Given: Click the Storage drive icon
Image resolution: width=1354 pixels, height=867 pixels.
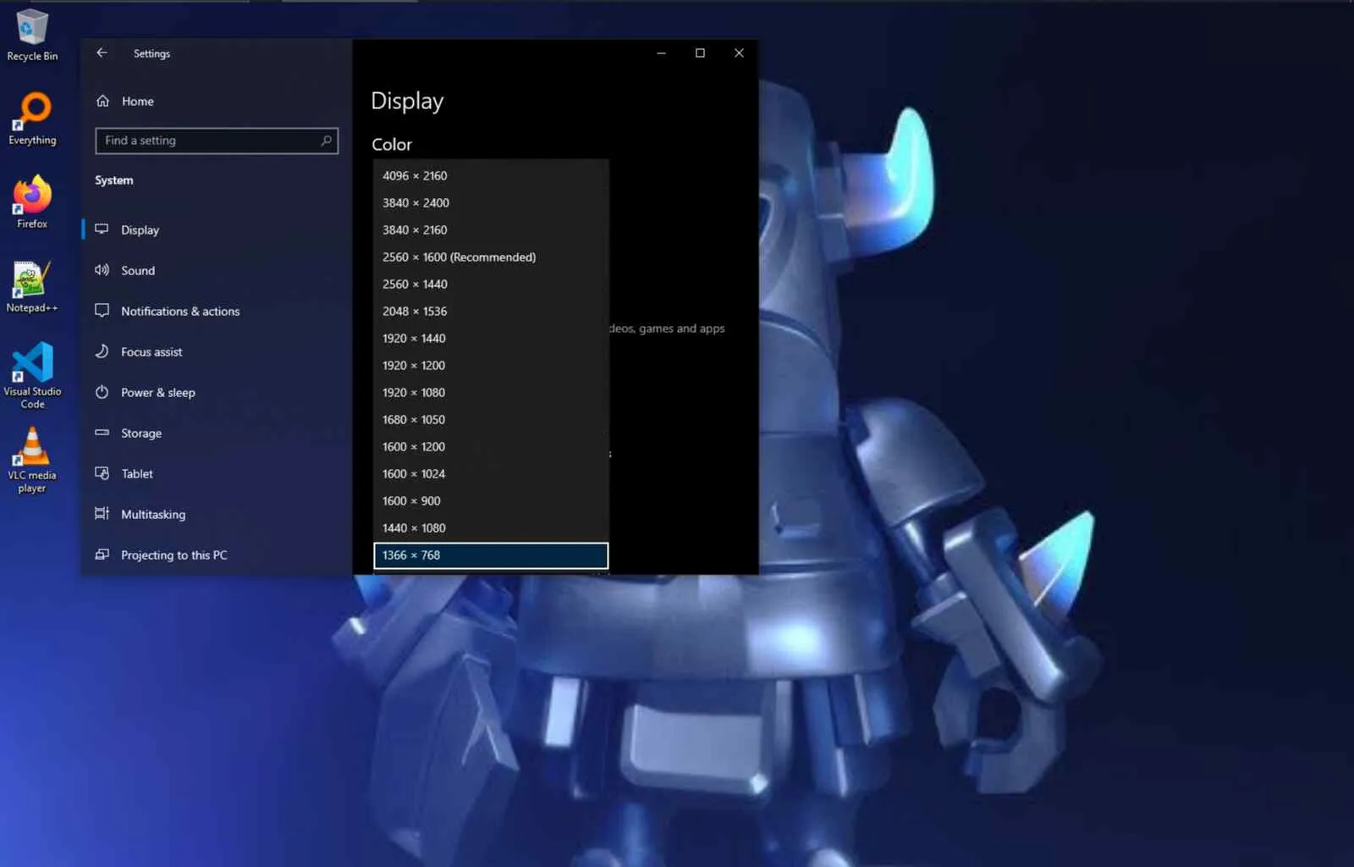Looking at the screenshot, I should coord(102,433).
